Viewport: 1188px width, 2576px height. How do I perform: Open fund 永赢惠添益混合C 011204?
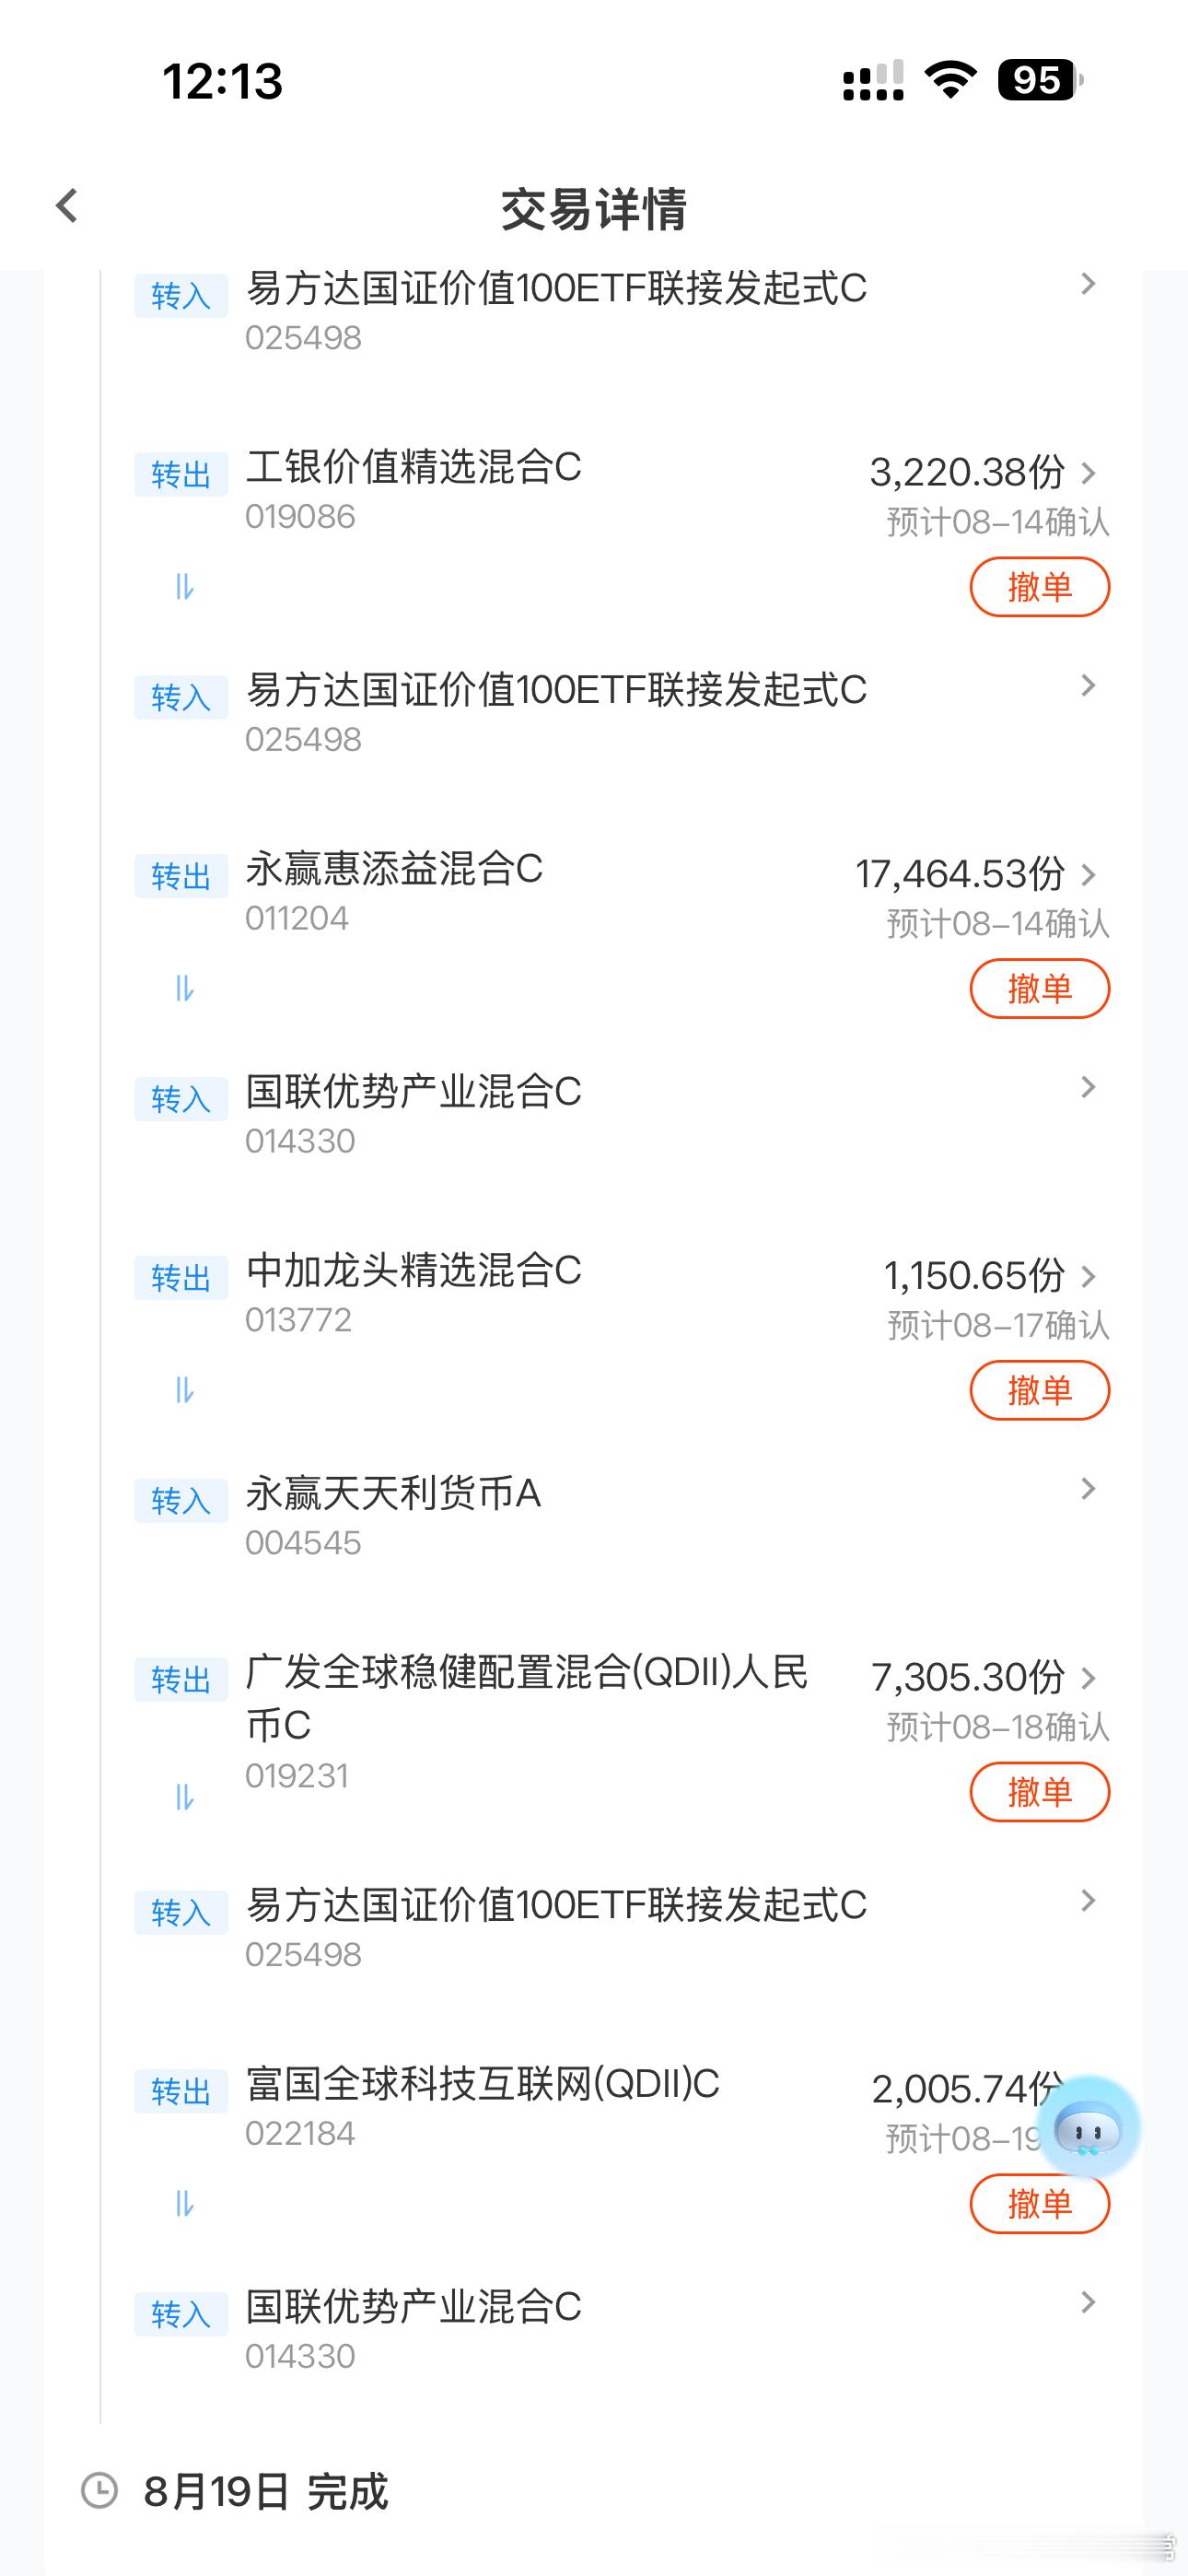tap(394, 891)
